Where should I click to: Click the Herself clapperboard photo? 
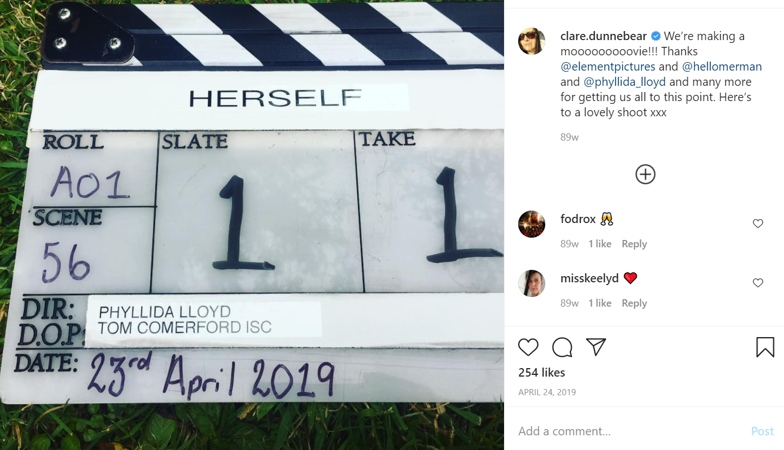pos(252,225)
